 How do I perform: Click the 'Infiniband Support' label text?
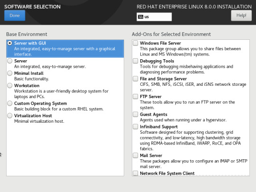click(x=159, y=127)
